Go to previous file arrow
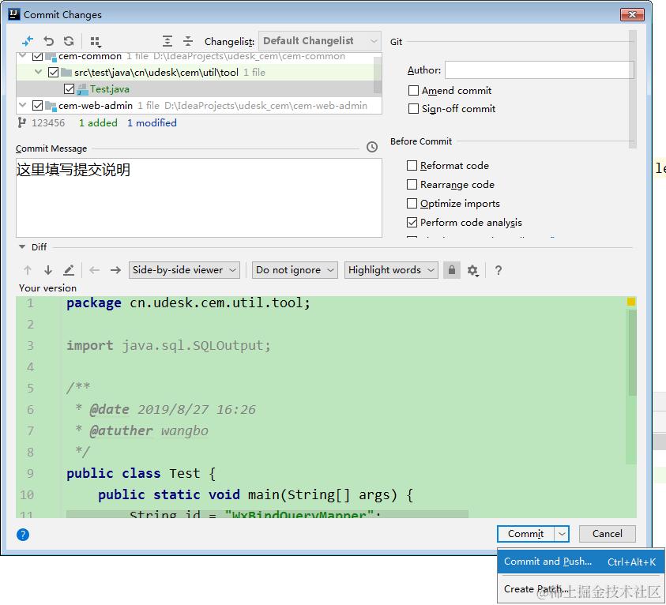This screenshot has height=605, width=666. (x=95, y=270)
